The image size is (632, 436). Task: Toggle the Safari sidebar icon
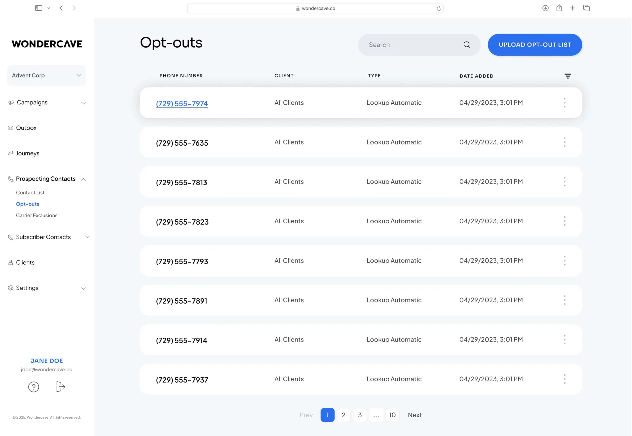pyautogui.click(x=39, y=8)
